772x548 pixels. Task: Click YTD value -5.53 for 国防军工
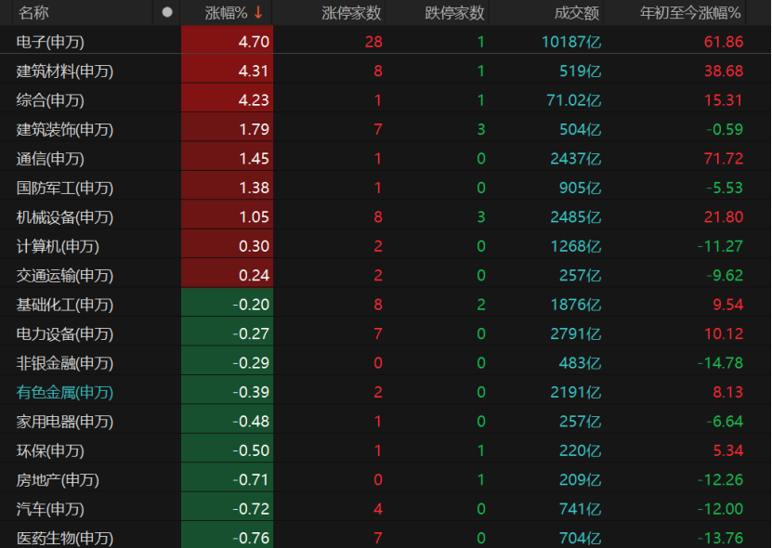tap(725, 188)
